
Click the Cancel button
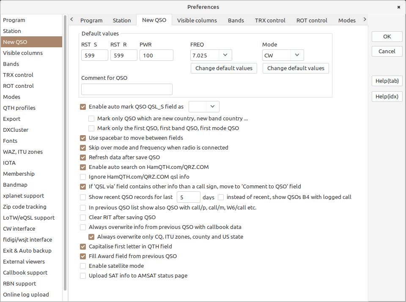tap(387, 51)
